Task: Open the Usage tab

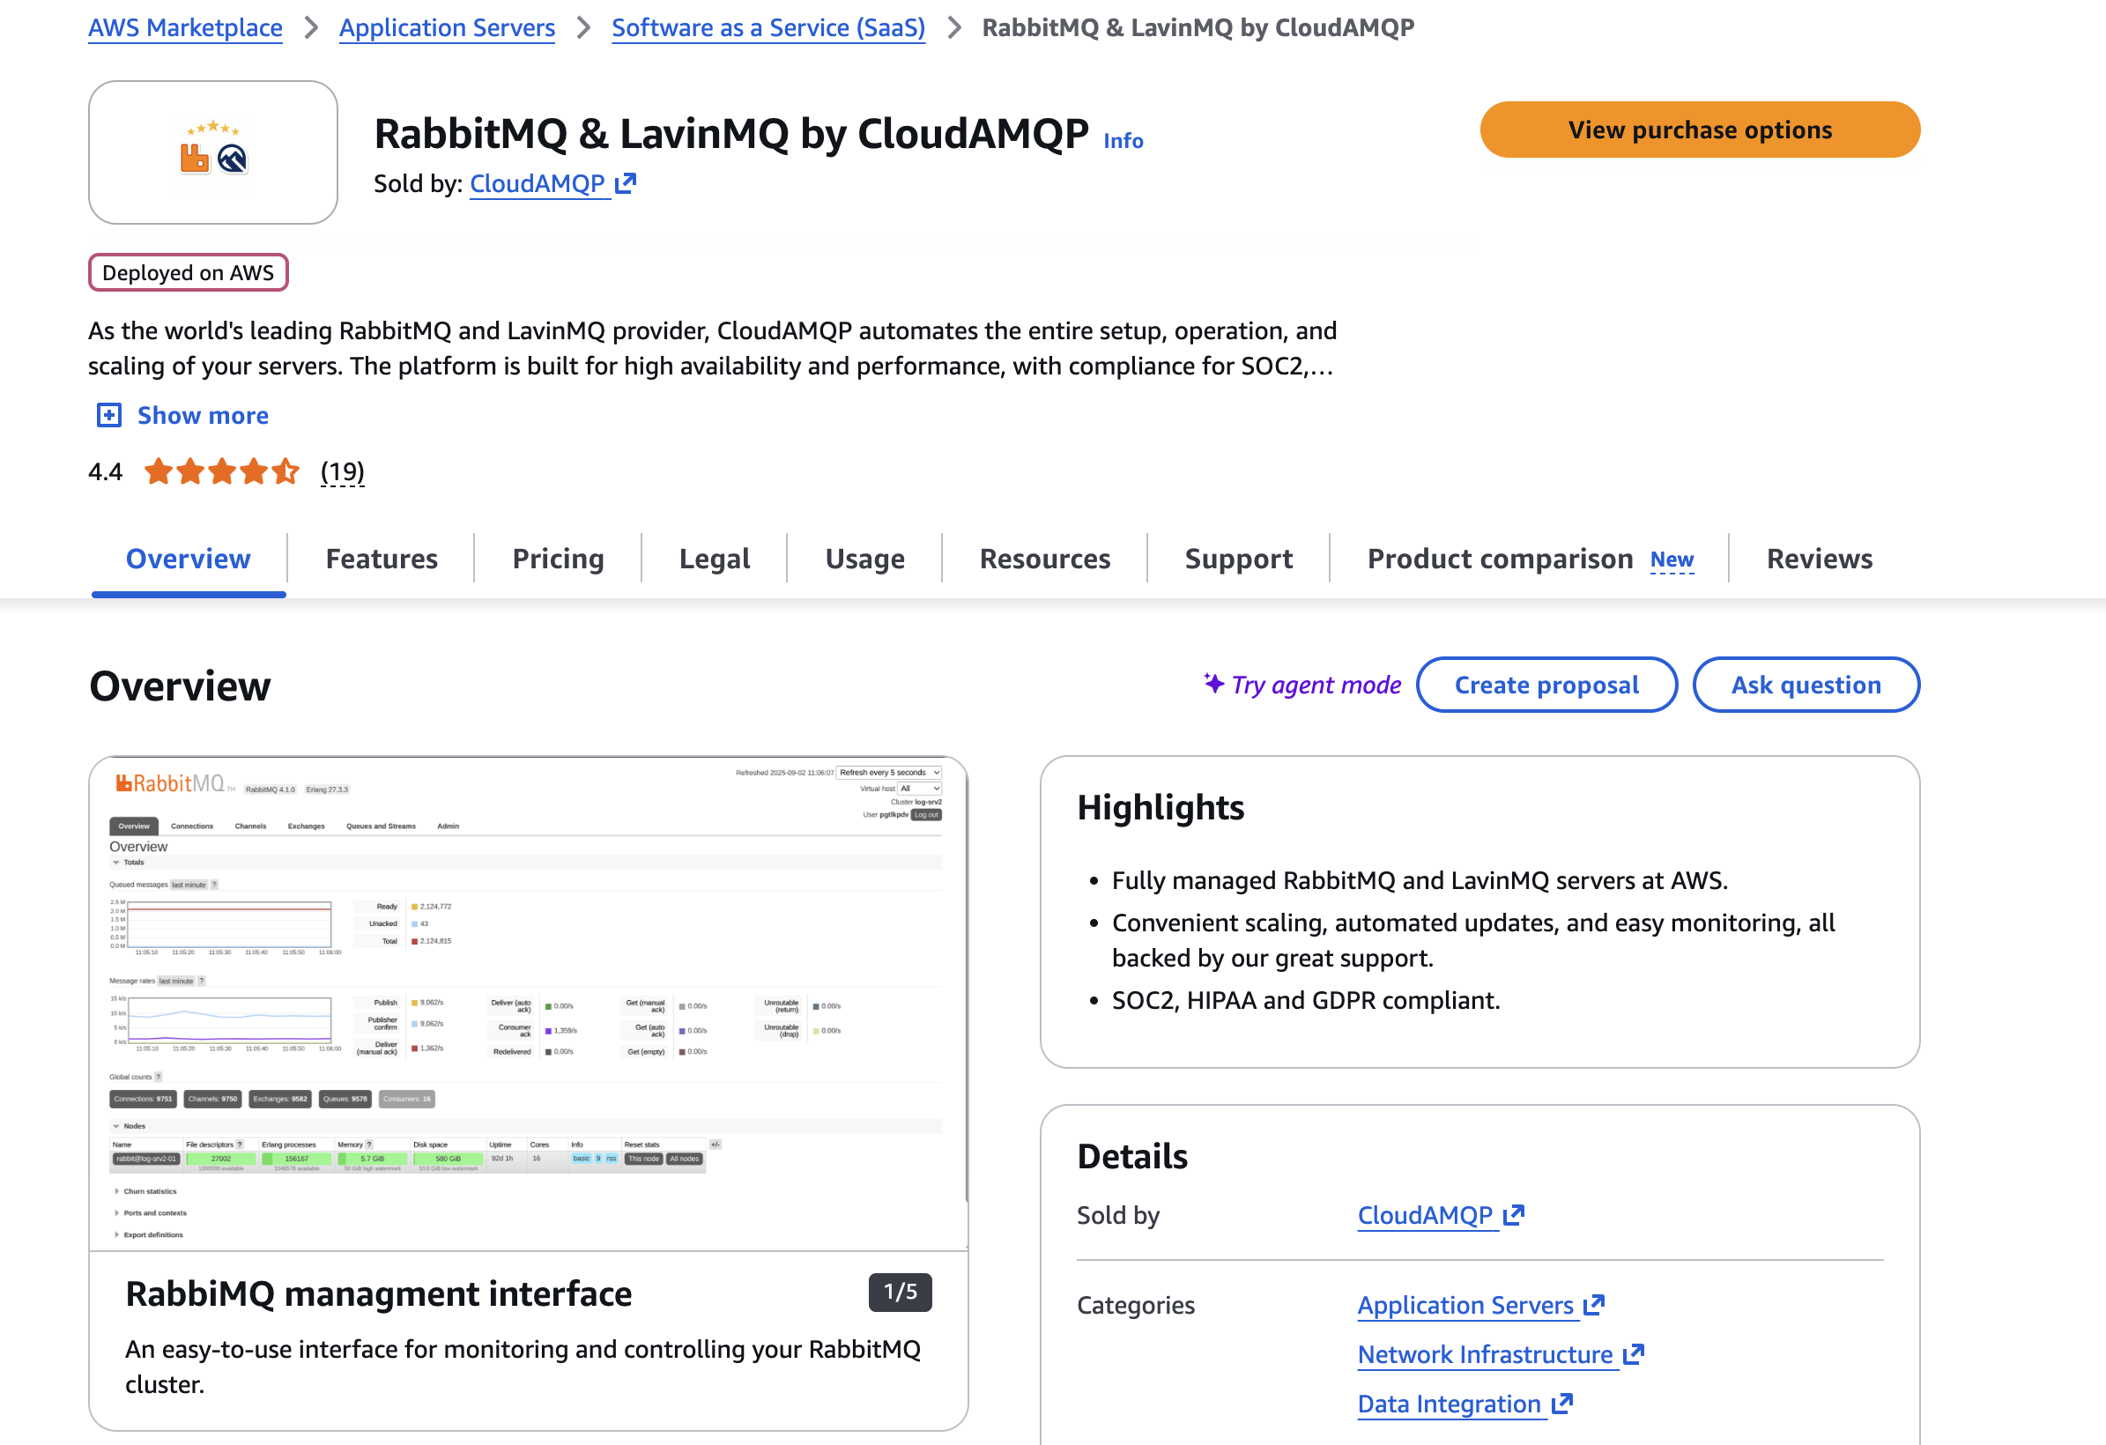Action: tap(864, 558)
